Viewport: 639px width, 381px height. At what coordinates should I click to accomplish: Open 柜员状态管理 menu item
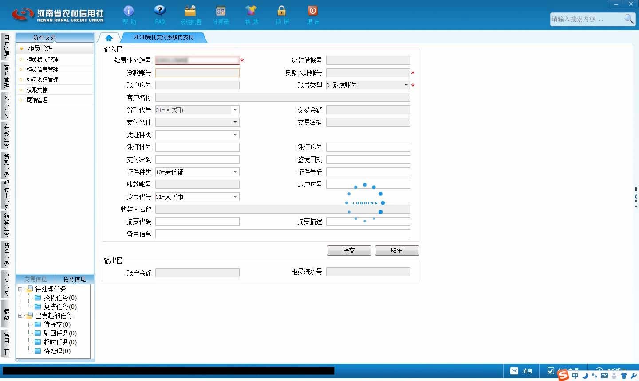[x=42, y=59]
